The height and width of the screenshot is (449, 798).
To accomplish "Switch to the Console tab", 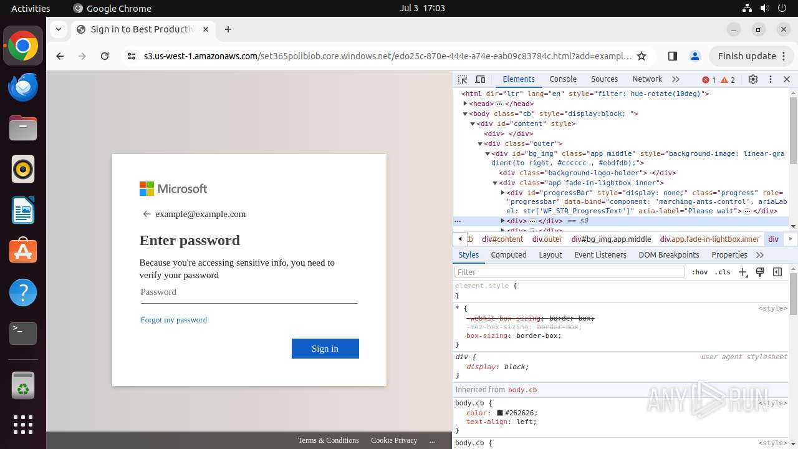I will click(563, 79).
